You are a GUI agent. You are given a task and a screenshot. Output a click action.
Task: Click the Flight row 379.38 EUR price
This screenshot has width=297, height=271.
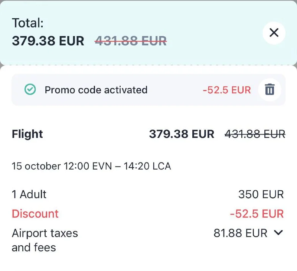pyautogui.click(x=182, y=134)
